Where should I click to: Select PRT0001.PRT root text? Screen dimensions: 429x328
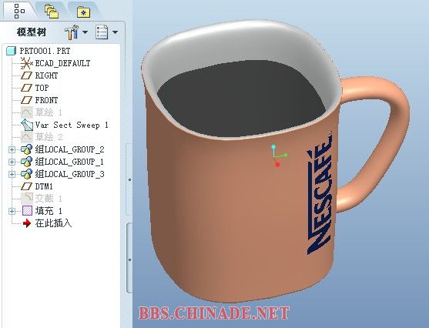point(45,51)
